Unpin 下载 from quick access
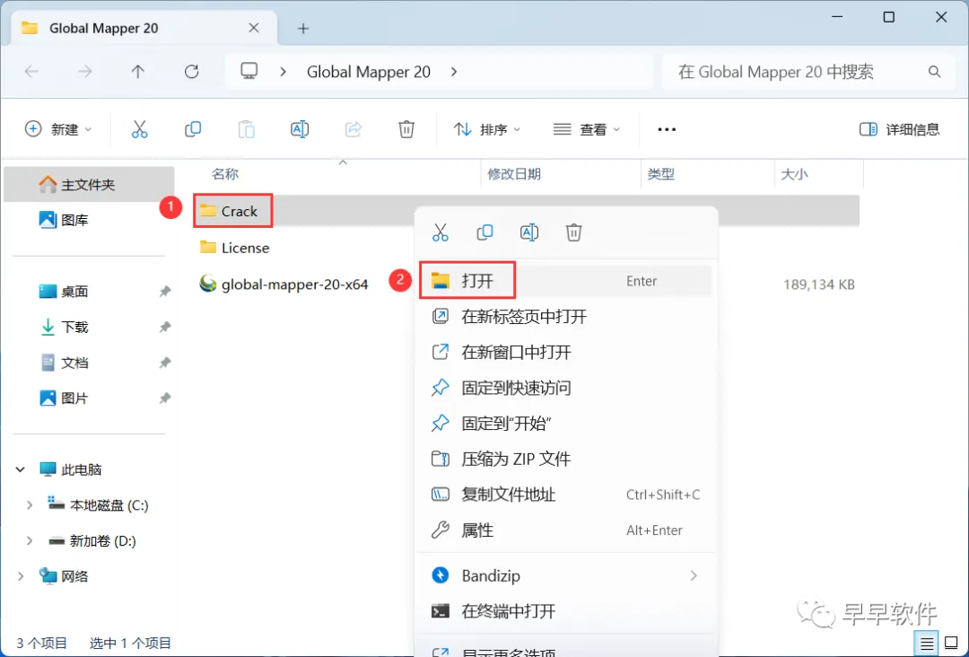The width and height of the screenshot is (969, 657). pyautogui.click(x=165, y=327)
